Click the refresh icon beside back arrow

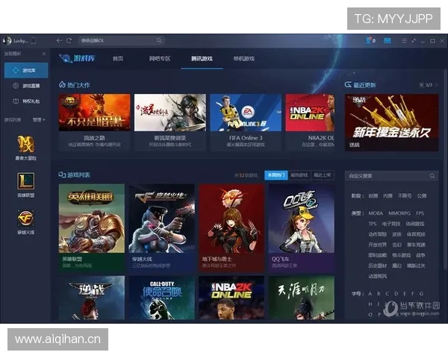point(69,40)
